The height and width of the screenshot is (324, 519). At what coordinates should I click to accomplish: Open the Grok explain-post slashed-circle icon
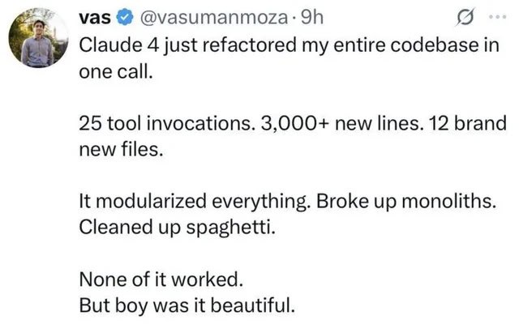click(465, 16)
